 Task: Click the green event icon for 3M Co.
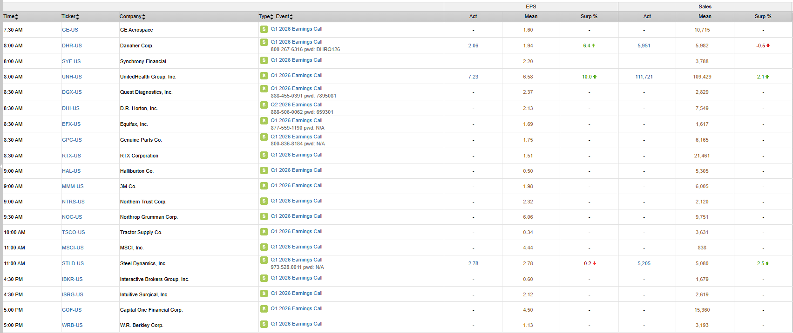pyautogui.click(x=264, y=186)
